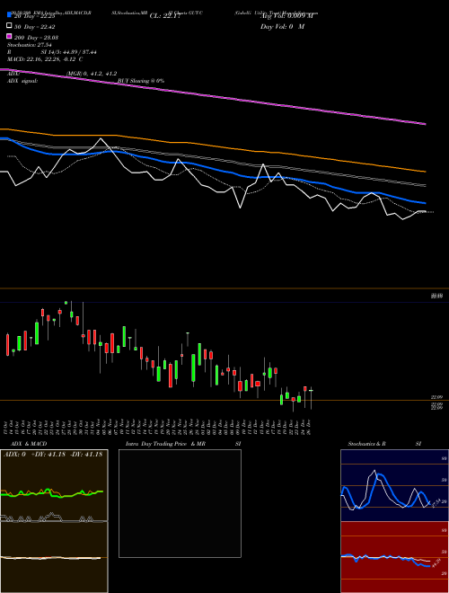449x593 pixels.
Task: Click the 'Avg Vol: 0.009 M' label
Action: 287,16
